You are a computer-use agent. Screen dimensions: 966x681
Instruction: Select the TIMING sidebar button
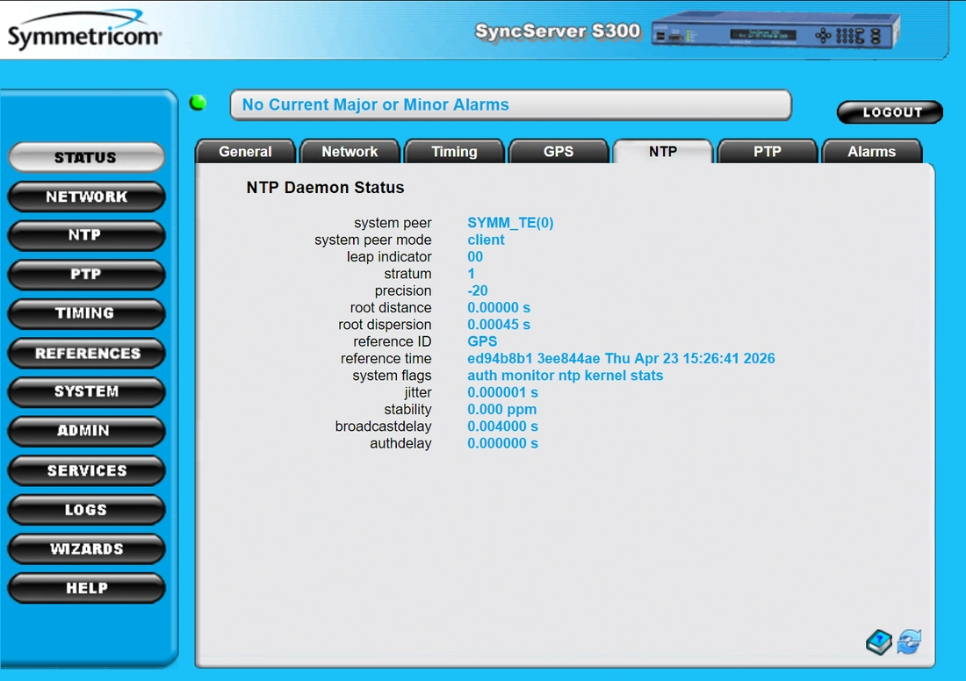pyautogui.click(x=86, y=313)
